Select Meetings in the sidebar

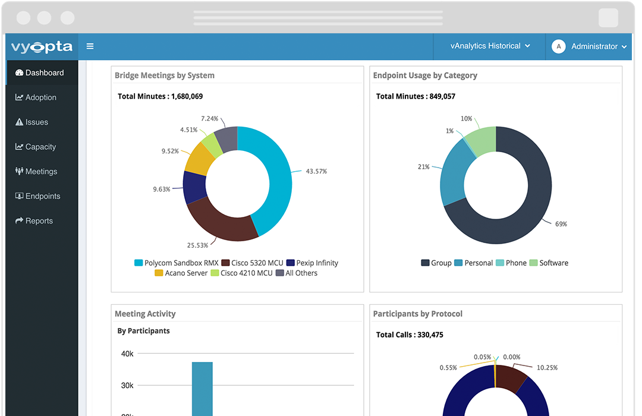pyautogui.click(x=42, y=171)
